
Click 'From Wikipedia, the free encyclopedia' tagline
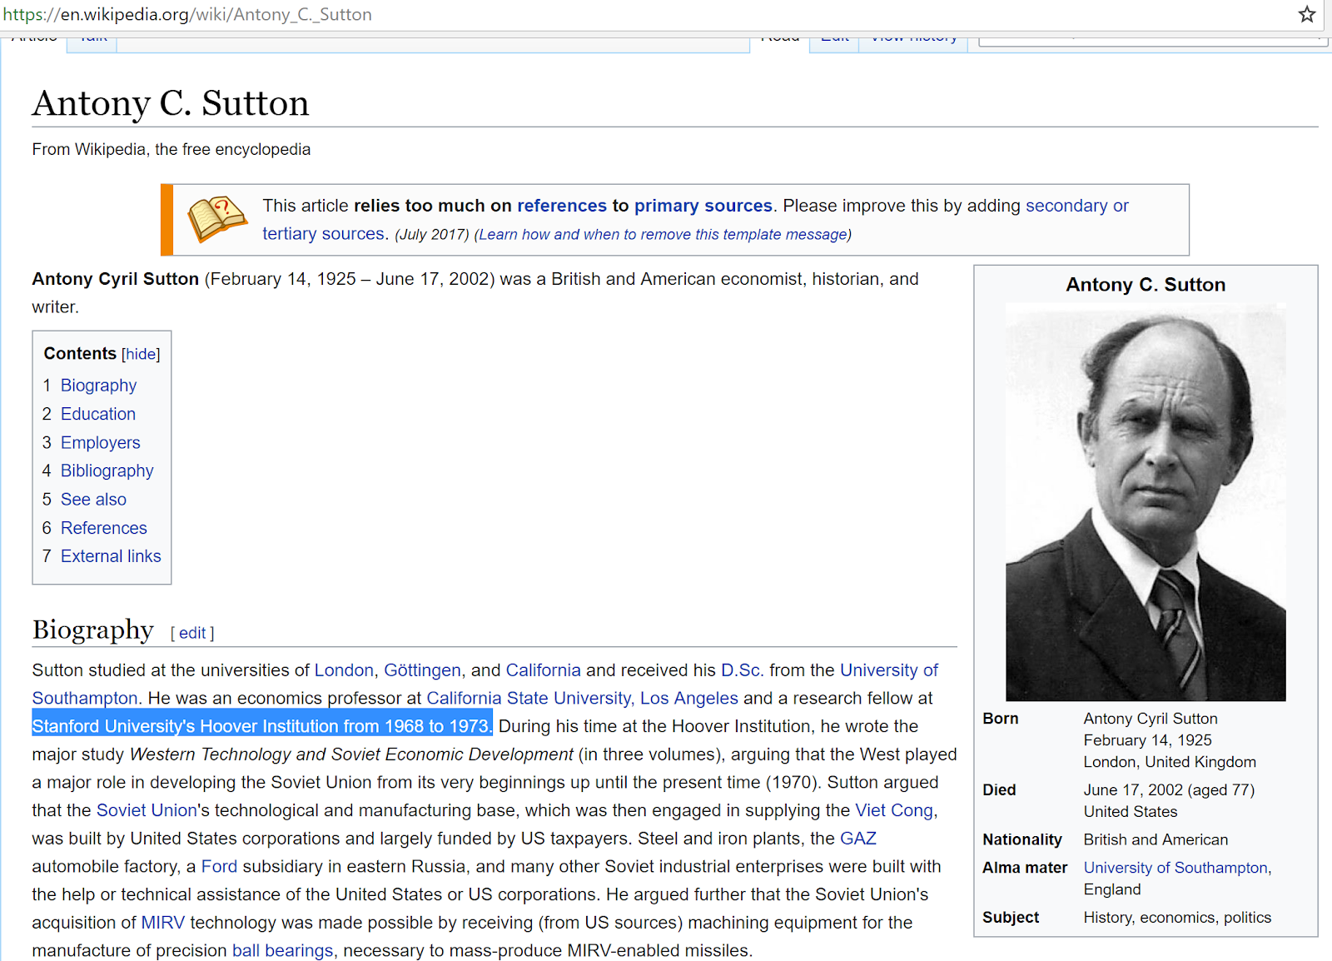[171, 150]
